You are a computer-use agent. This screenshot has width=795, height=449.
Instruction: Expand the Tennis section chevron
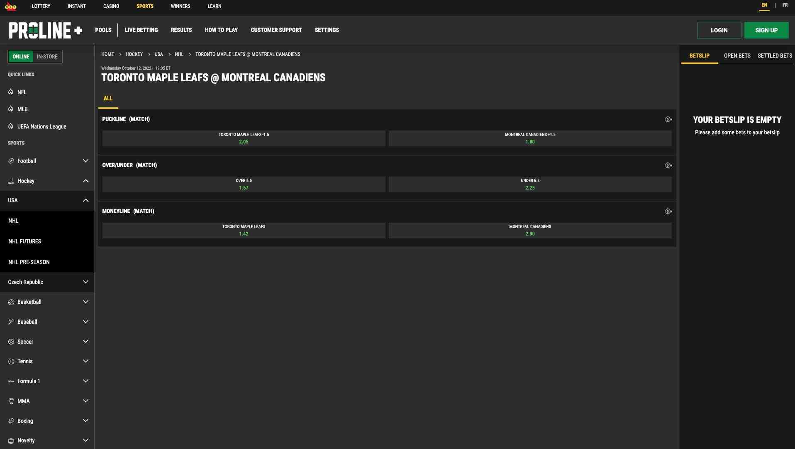pyautogui.click(x=85, y=361)
